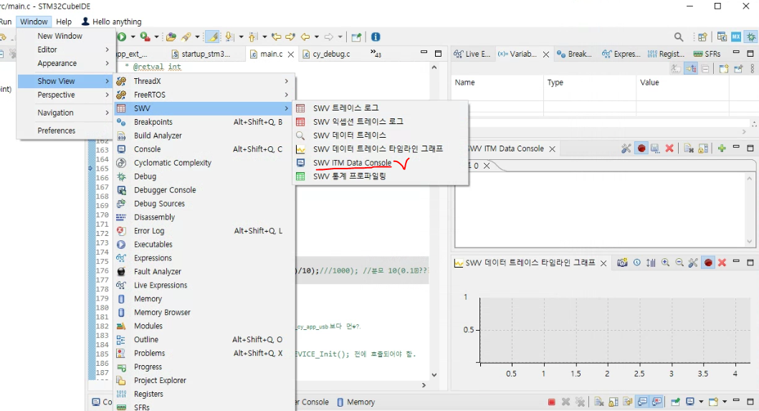Expand the FreeRTOS submenu
Image resolution: width=759 pixels, height=411 pixels.
(204, 95)
